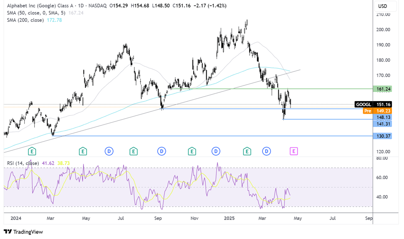Image resolution: width=404 pixels, height=239 pixels.
Task: Select the blue horizontal line at 141.31
Action: (328, 119)
